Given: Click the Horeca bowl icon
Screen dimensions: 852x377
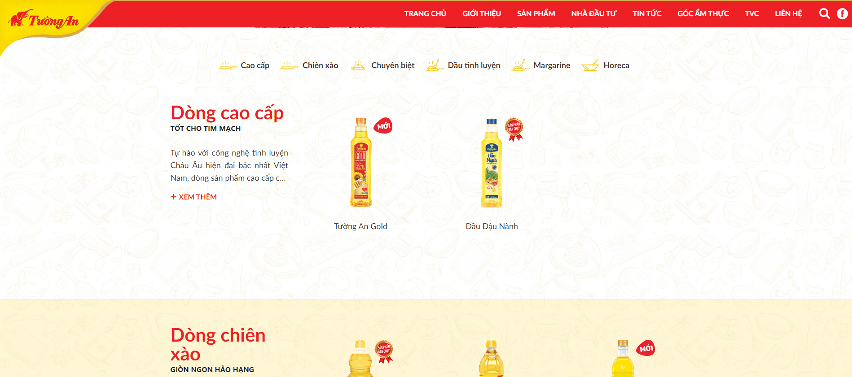Looking at the screenshot, I should tap(590, 65).
